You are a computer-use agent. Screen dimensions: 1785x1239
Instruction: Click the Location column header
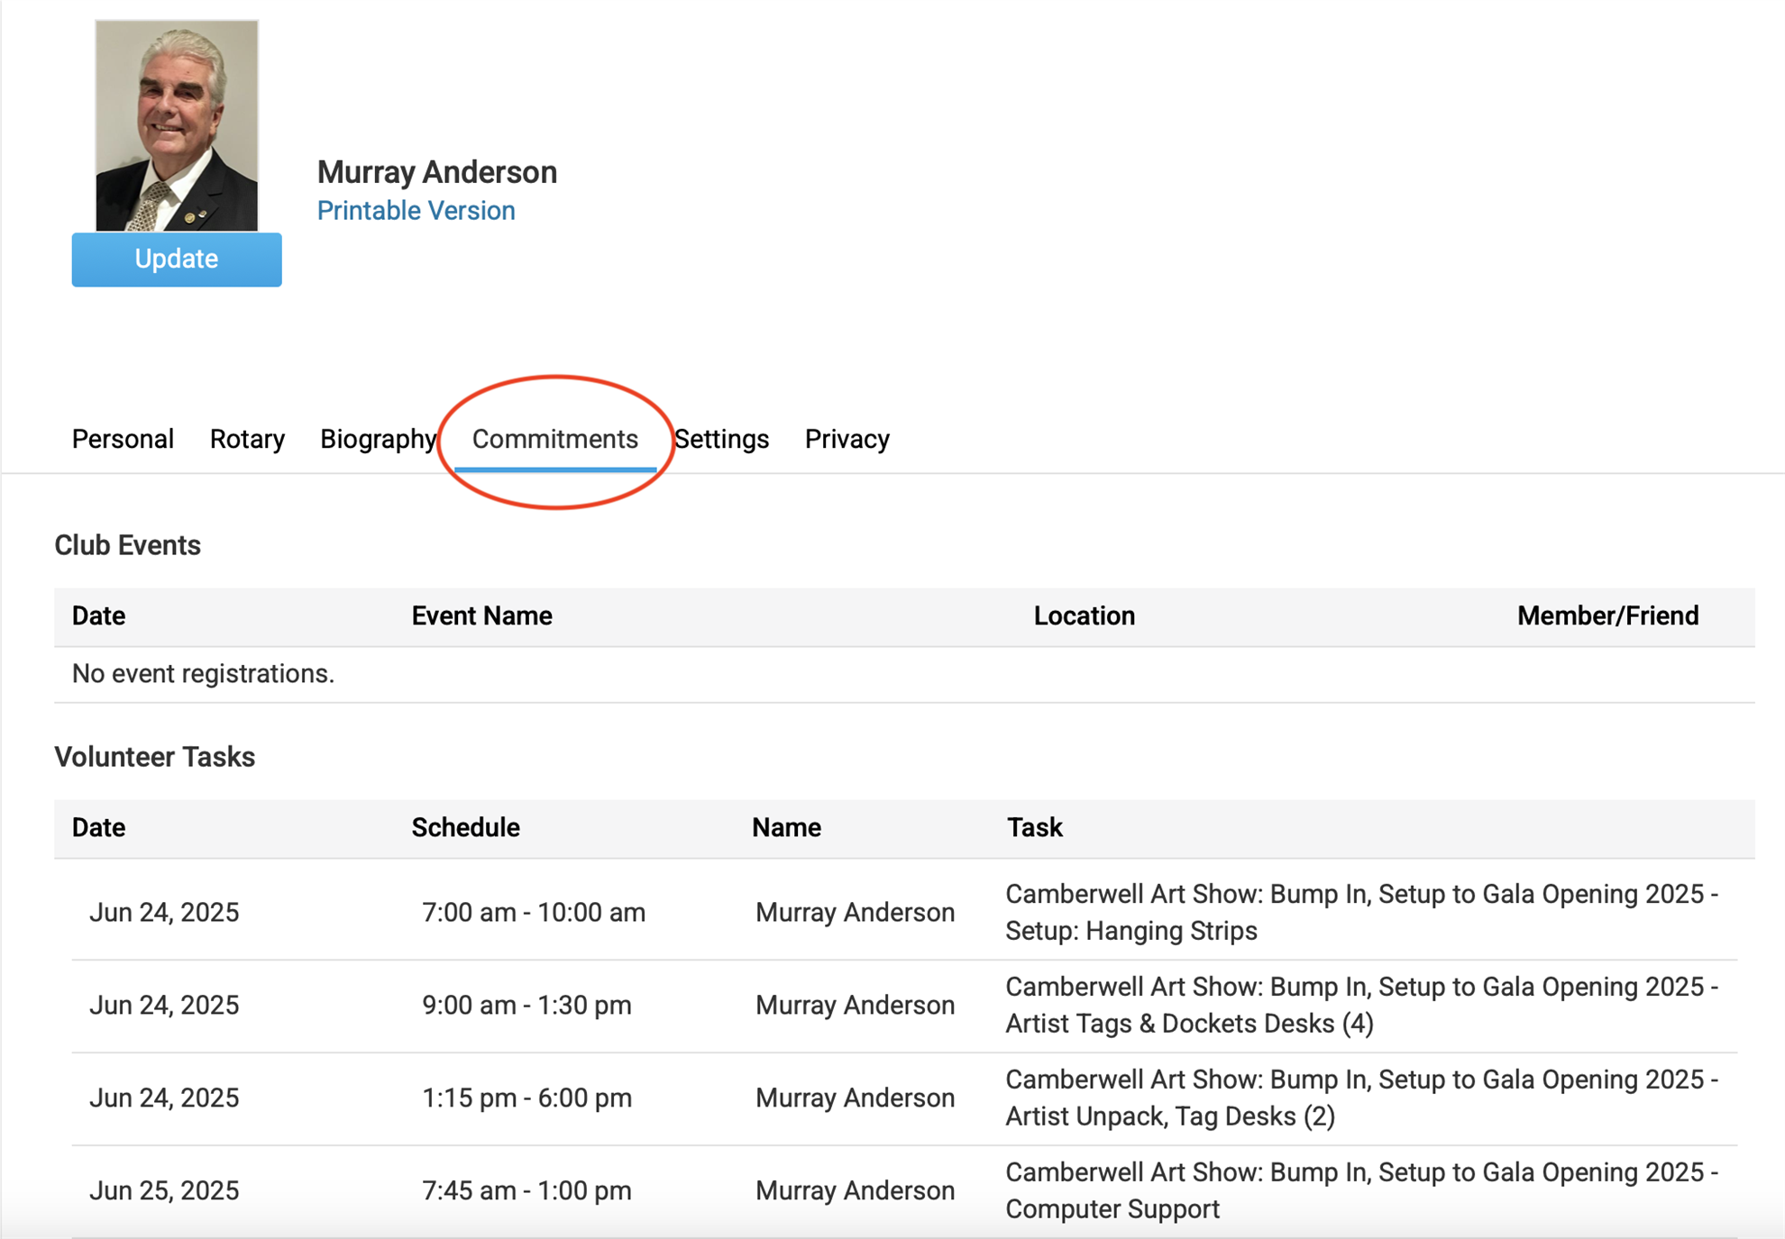[x=1085, y=615]
